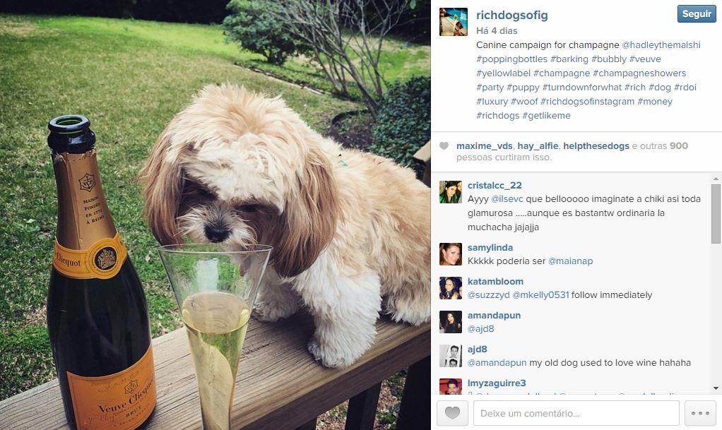Viewport: 722px width, 430px height.
Task: Click the comments scrollbar thumb
Action: [716, 214]
